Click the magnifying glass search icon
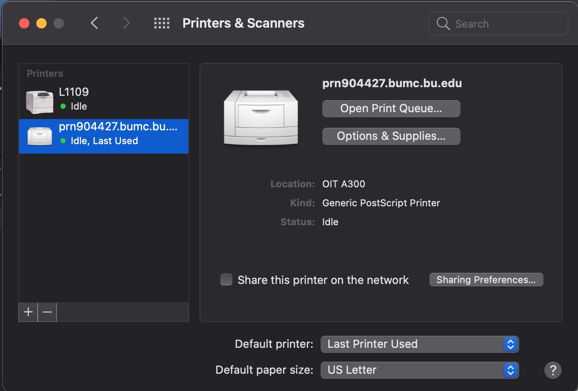578x391 pixels. click(x=443, y=23)
